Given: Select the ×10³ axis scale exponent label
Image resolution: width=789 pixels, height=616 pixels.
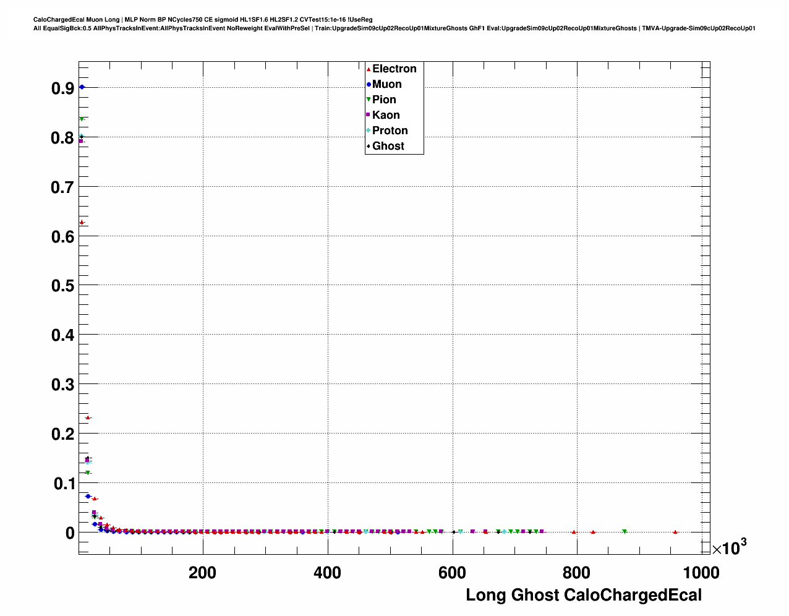Looking at the screenshot, I should [728, 548].
